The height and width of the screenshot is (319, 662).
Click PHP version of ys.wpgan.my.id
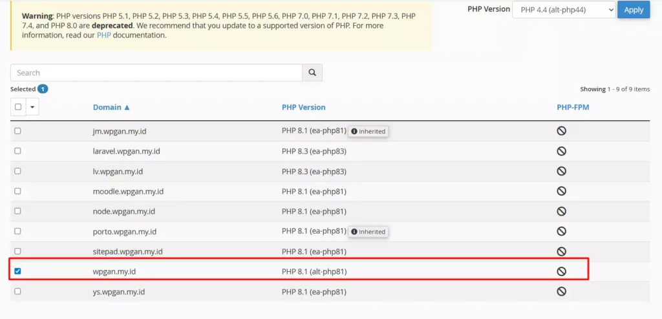(314, 292)
